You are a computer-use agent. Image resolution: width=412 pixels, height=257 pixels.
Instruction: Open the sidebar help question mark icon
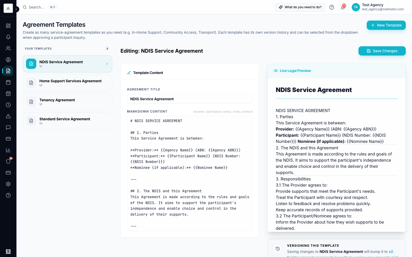tap(8, 195)
